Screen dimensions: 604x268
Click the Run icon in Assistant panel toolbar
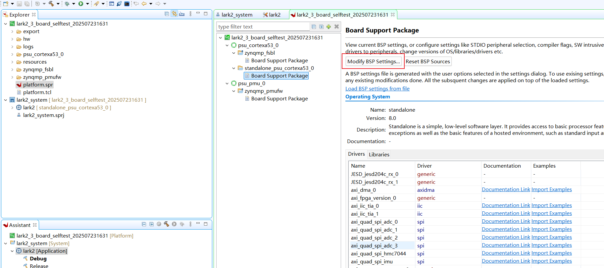coord(174,224)
